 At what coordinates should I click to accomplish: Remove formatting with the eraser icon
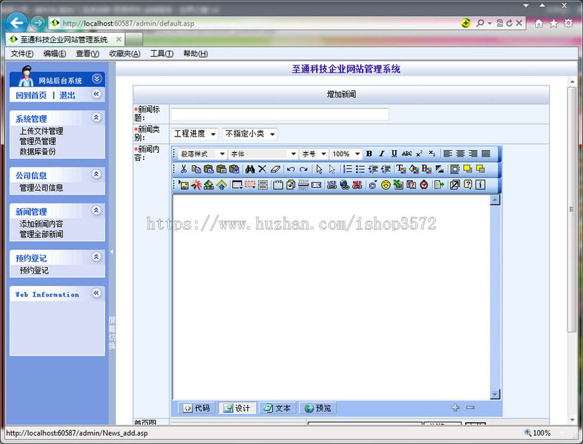click(x=275, y=169)
